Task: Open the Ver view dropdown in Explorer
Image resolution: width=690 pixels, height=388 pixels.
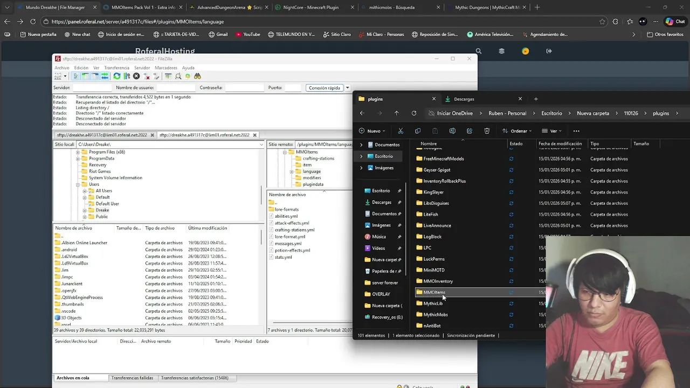Action: [553, 131]
